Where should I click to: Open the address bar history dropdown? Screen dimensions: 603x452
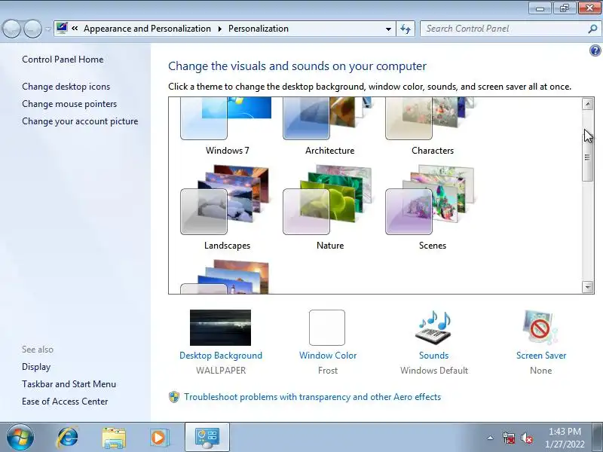click(x=388, y=29)
